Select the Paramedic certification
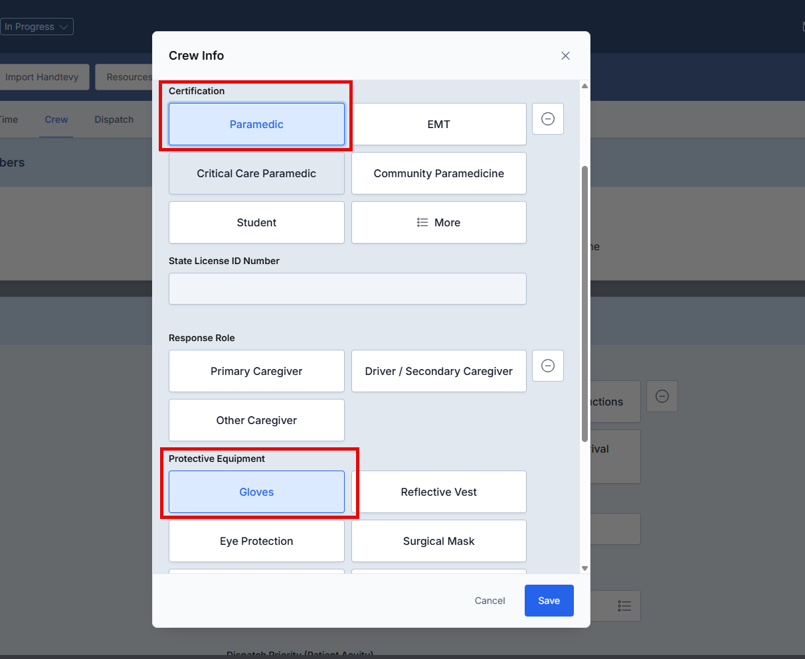Viewport: 805px width, 659px height. pyautogui.click(x=256, y=124)
